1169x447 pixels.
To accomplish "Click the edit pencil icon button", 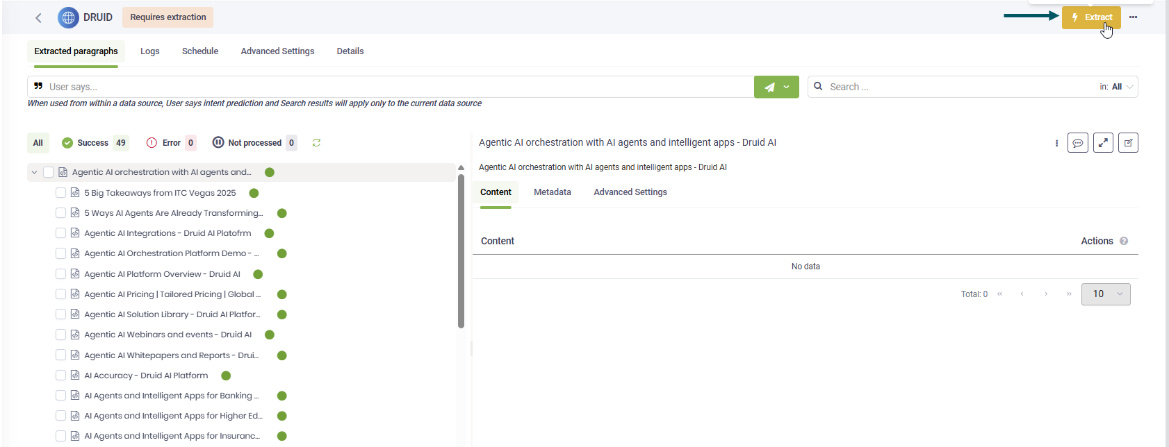I will (1128, 143).
